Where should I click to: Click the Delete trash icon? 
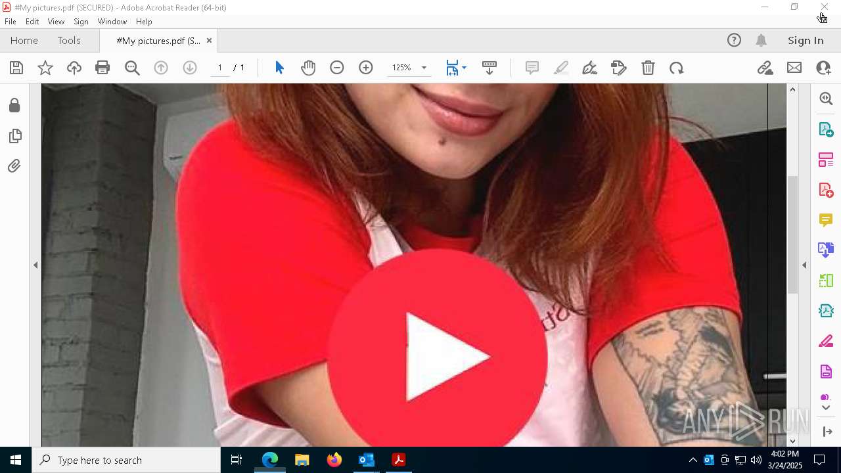pos(648,68)
